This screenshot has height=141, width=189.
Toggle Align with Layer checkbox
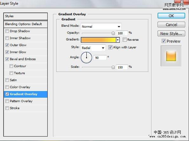click(x=110, y=47)
